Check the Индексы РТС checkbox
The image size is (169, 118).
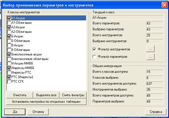(x=9, y=72)
